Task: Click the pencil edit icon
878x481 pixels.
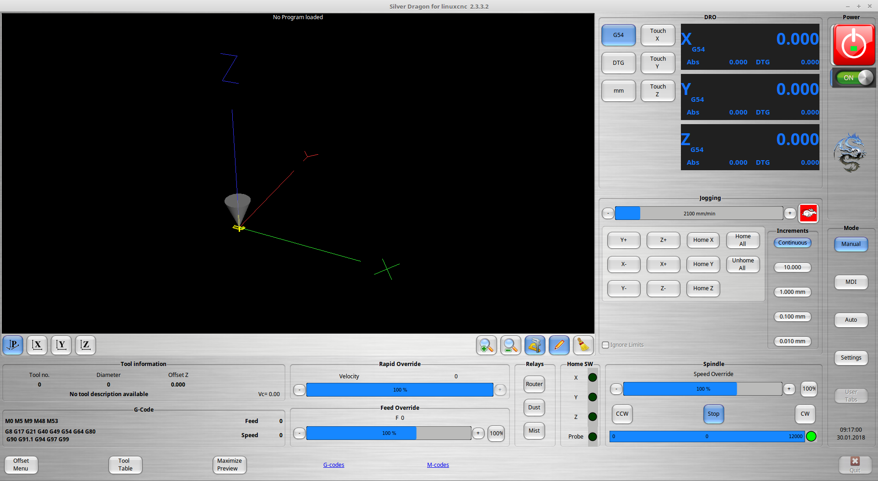Action: (x=559, y=345)
